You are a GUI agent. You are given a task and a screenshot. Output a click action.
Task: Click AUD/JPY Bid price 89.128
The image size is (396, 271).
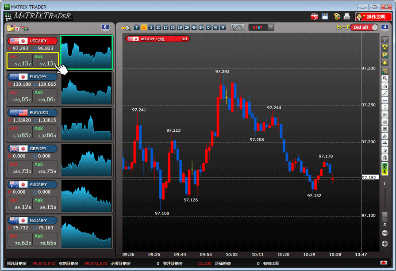[x=20, y=204]
